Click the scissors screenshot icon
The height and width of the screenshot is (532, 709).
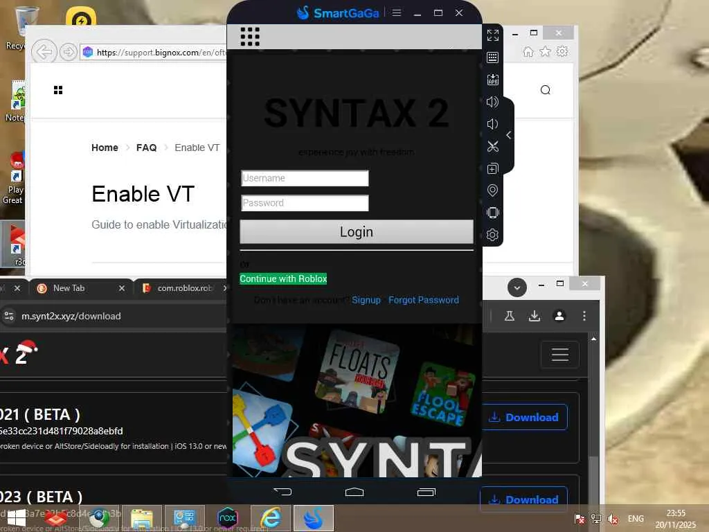coord(492,146)
